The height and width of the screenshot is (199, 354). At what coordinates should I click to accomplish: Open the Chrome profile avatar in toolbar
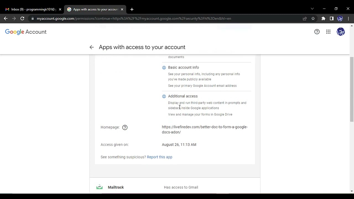[340, 19]
